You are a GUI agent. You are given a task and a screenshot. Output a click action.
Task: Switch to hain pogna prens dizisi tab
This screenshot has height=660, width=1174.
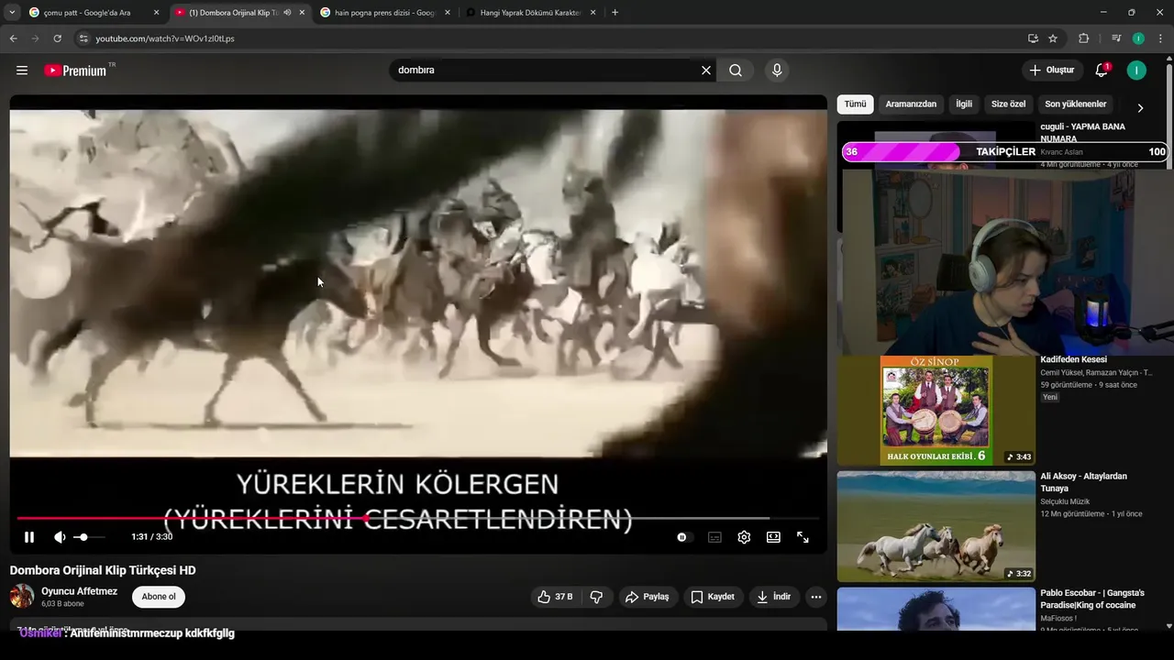(x=385, y=13)
